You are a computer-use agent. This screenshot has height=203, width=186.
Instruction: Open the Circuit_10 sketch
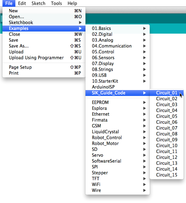[x=167, y=146]
